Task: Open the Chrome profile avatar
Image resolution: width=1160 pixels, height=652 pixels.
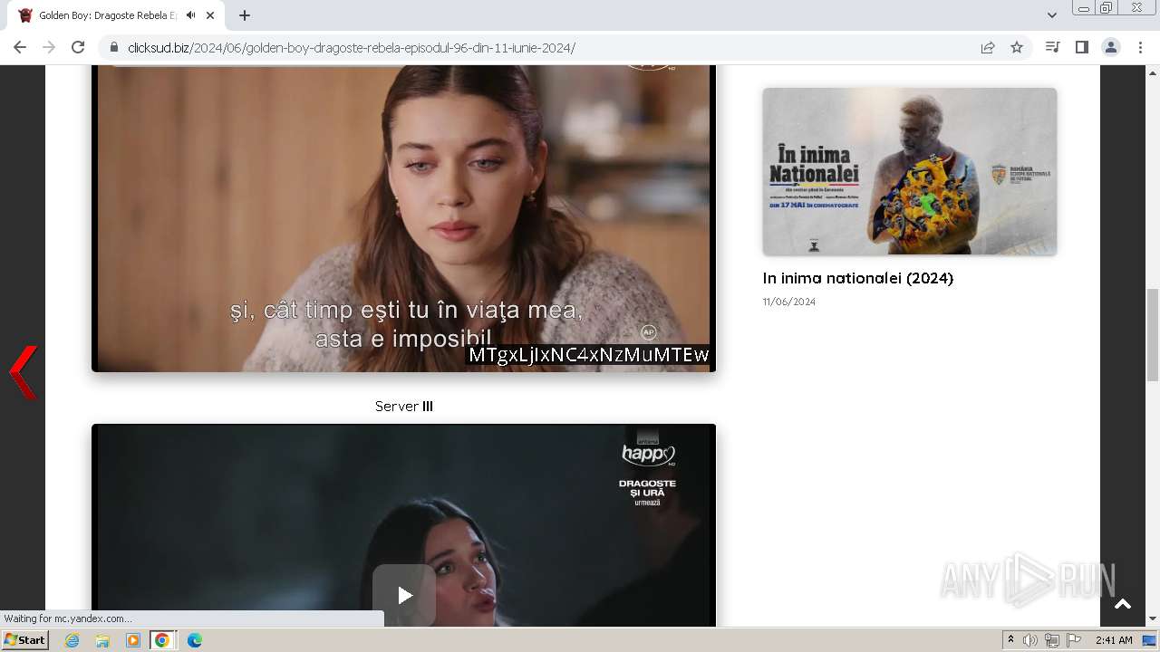Action: [x=1111, y=47]
